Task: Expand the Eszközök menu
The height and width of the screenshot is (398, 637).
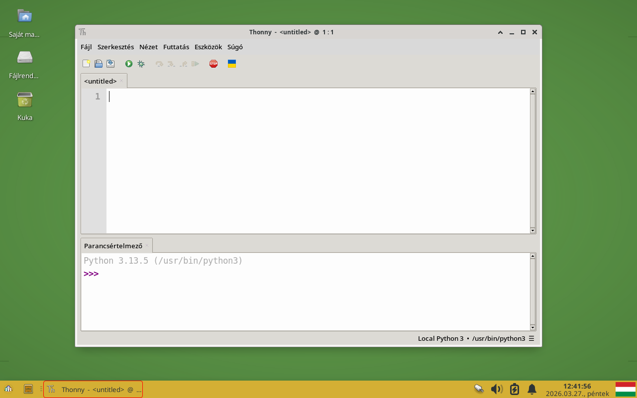Action: coord(208,47)
